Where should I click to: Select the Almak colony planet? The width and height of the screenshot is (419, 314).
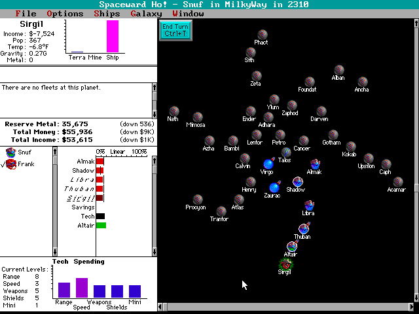point(316,164)
